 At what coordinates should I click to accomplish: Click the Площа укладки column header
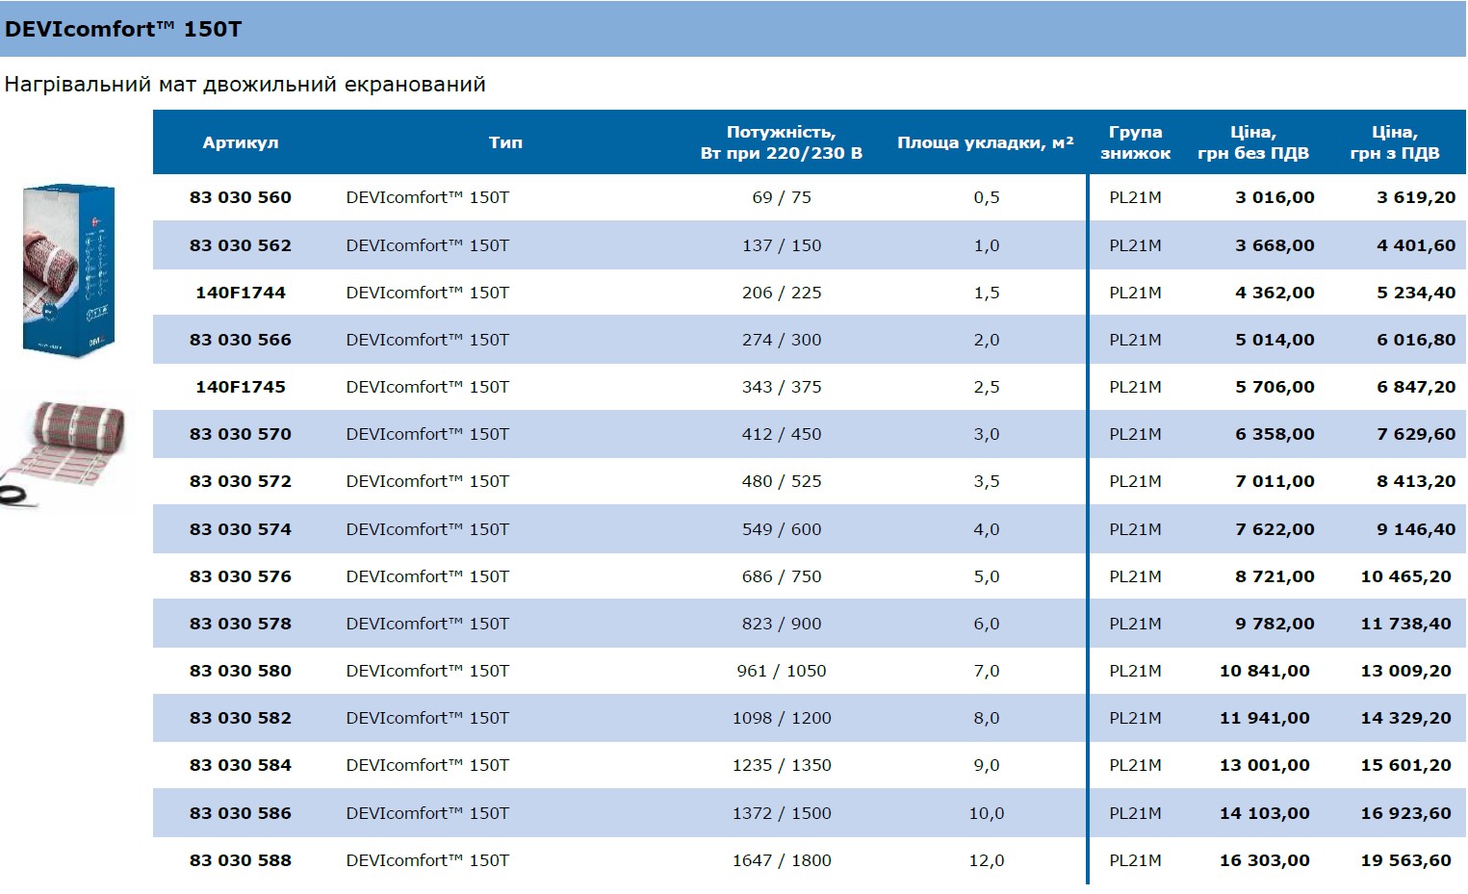click(x=986, y=142)
